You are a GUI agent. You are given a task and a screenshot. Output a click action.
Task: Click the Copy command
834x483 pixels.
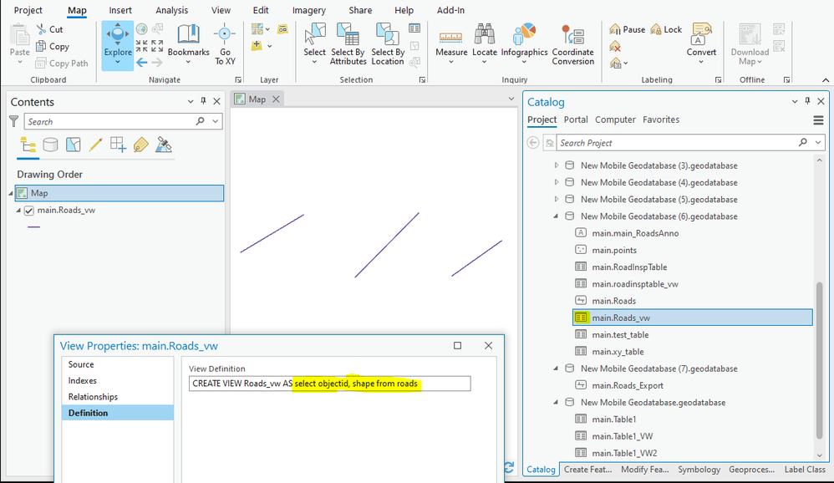coord(52,46)
